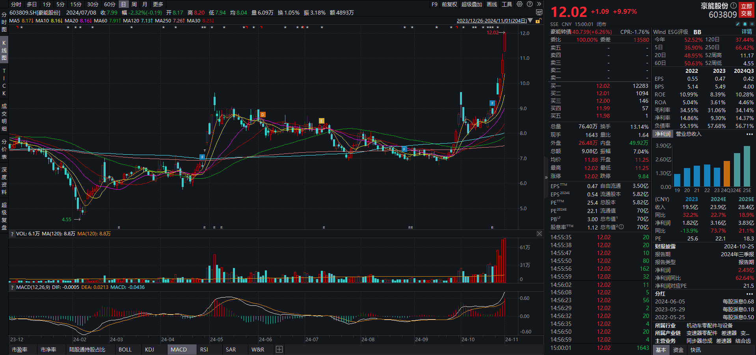Open the 工具 tools menu
The height and width of the screenshot is (355, 756).
pyautogui.click(x=507, y=4)
